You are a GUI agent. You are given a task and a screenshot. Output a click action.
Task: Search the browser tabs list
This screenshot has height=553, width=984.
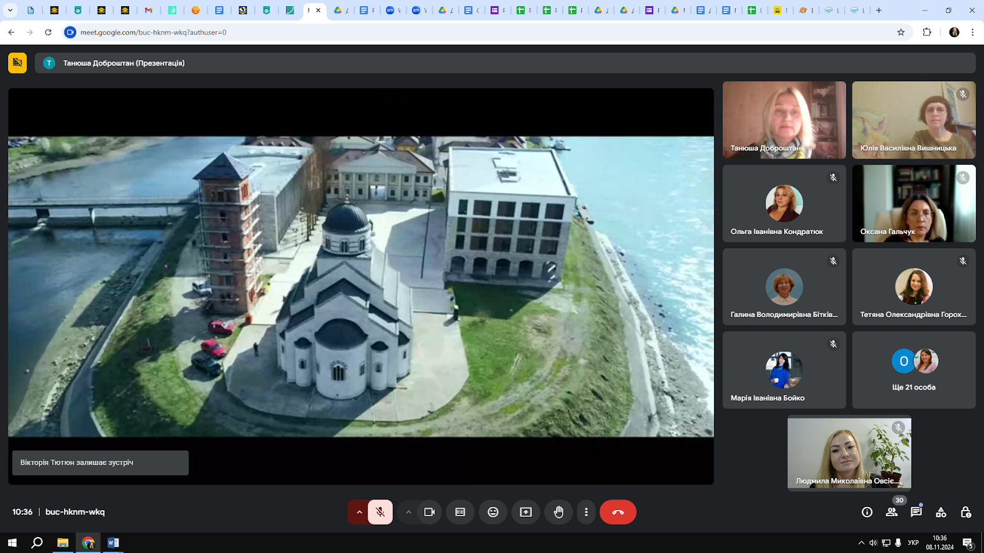[x=10, y=10]
